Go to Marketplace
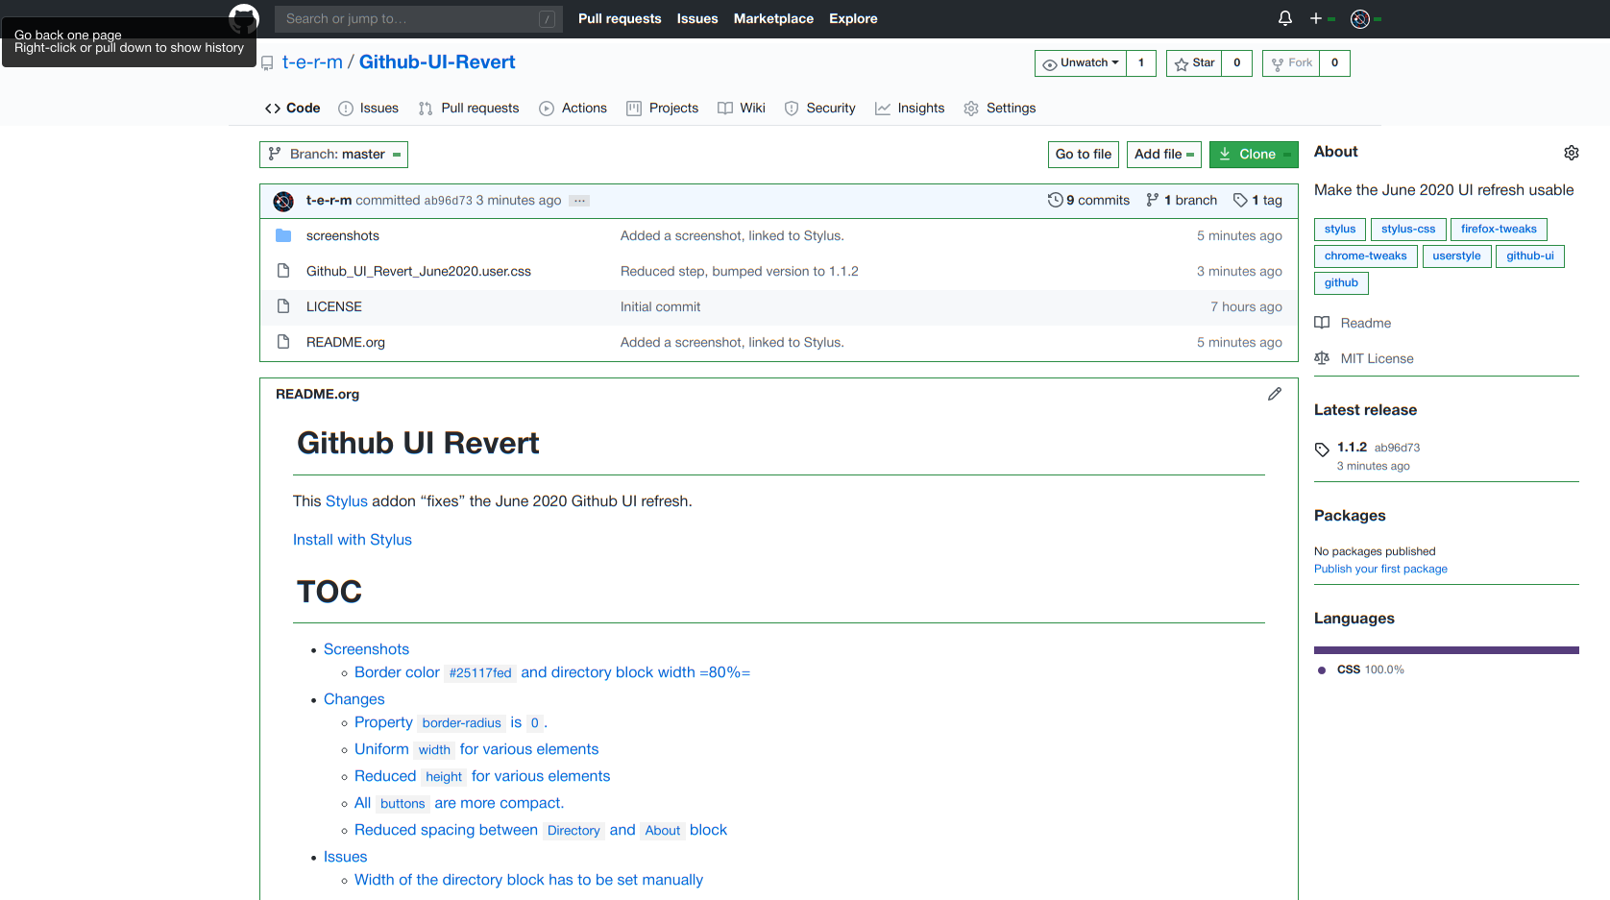The width and height of the screenshot is (1610, 900). (773, 18)
